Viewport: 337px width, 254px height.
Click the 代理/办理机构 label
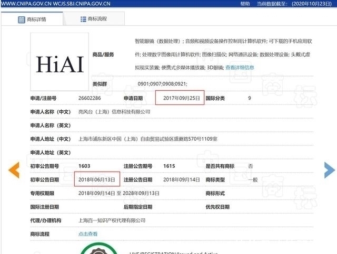pyautogui.click(x=46, y=220)
